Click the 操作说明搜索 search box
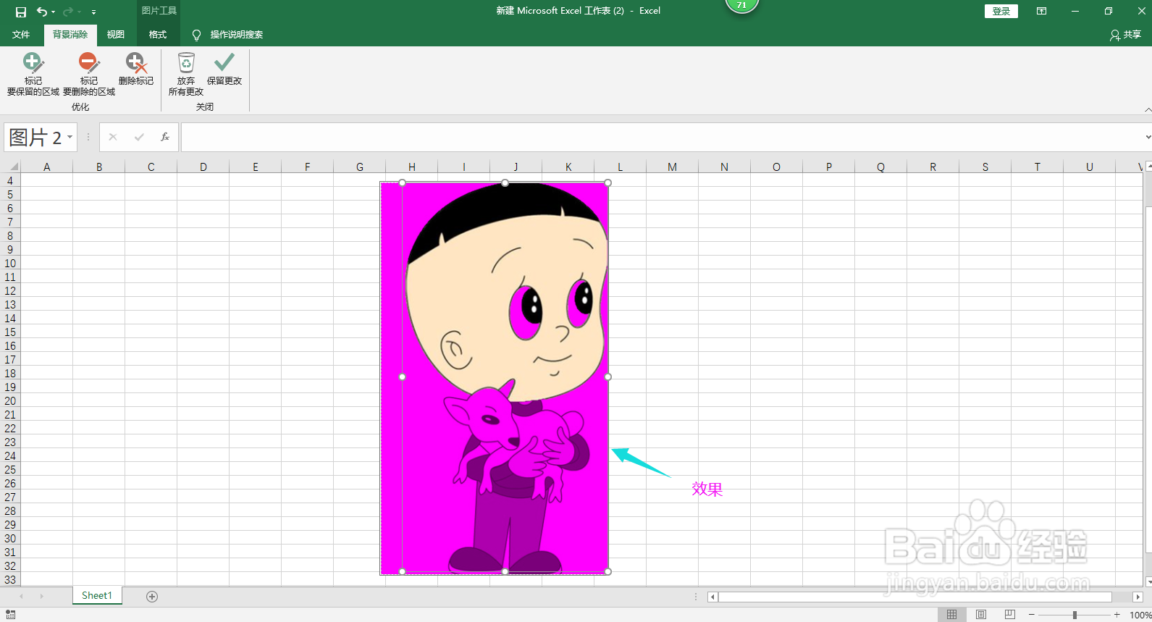 point(237,35)
